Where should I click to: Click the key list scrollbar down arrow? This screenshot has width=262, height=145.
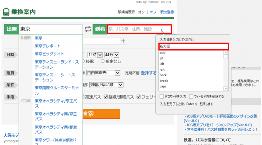tap(226, 89)
